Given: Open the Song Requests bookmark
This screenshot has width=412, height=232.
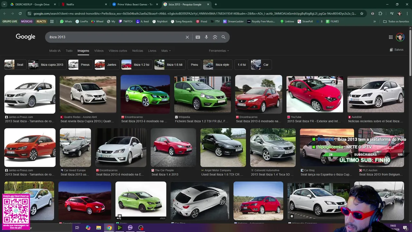Looking at the screenshot, I should pos(182,21).
